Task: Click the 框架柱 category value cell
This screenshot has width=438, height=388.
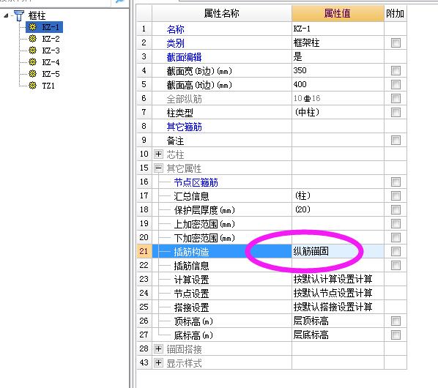Action: pos(338,42)
